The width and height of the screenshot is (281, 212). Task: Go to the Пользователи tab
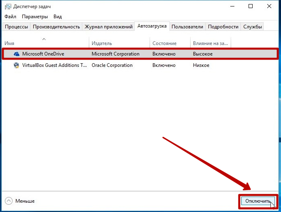(187, 27)
